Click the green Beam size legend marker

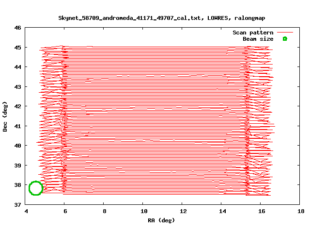click(285, 39)
